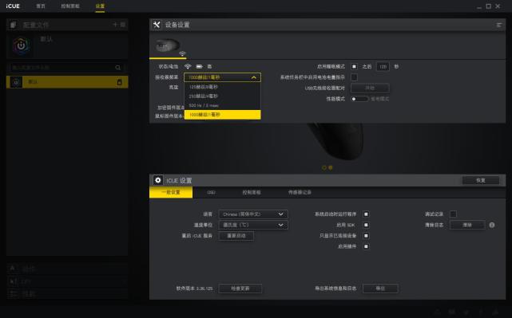This screenshot has width=512, height=318.
Task: Click the wireless signal icon under mouse thumbnail
Action: [182, 53]
